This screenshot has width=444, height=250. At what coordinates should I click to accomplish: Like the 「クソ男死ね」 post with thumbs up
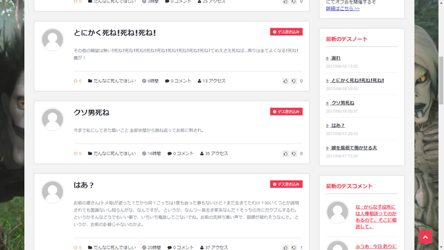pyautogui.click(x=286, y=153)
